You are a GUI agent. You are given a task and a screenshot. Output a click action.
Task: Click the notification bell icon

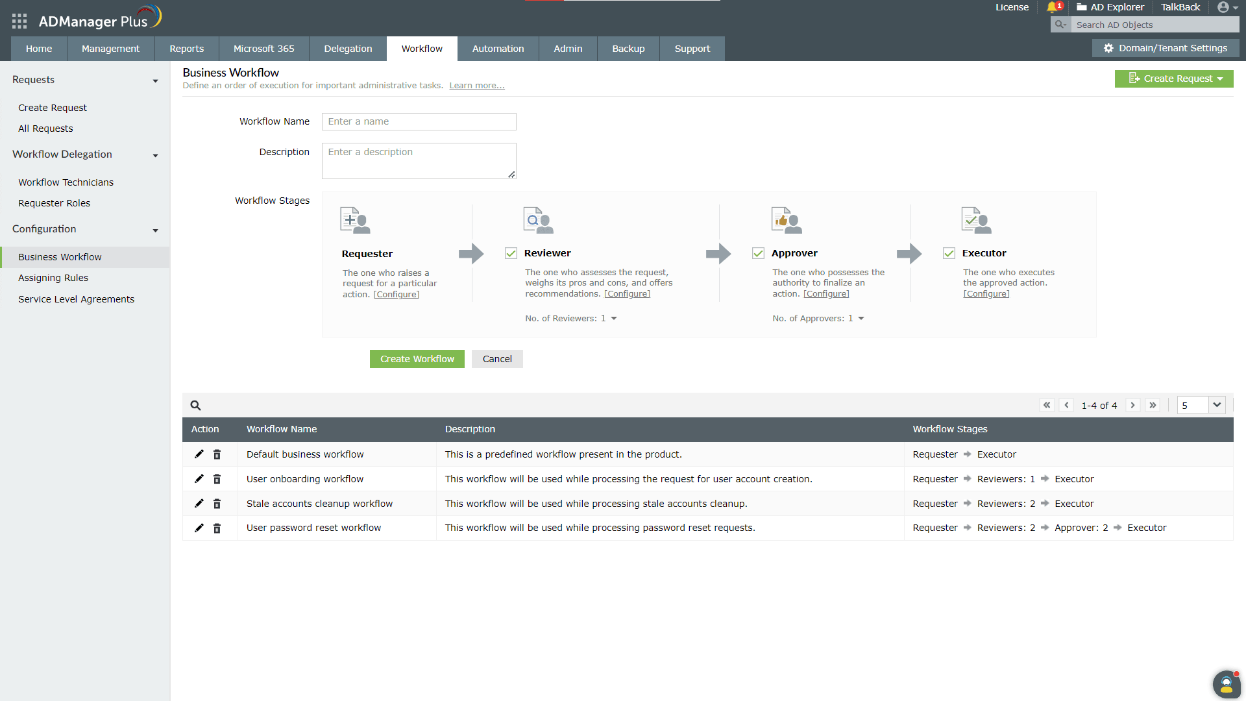tap(1052, 7)
